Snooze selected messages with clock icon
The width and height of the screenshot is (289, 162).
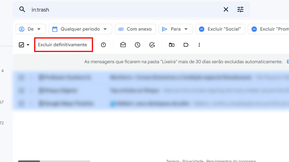coord(137,45)
